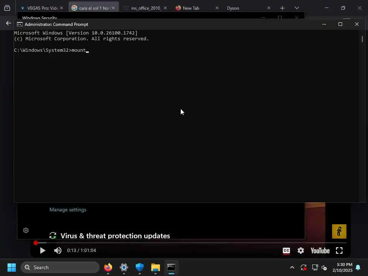Screen dimensions: 368x276
Task: Close the Dyson browser tab
Action: (269, 8)
